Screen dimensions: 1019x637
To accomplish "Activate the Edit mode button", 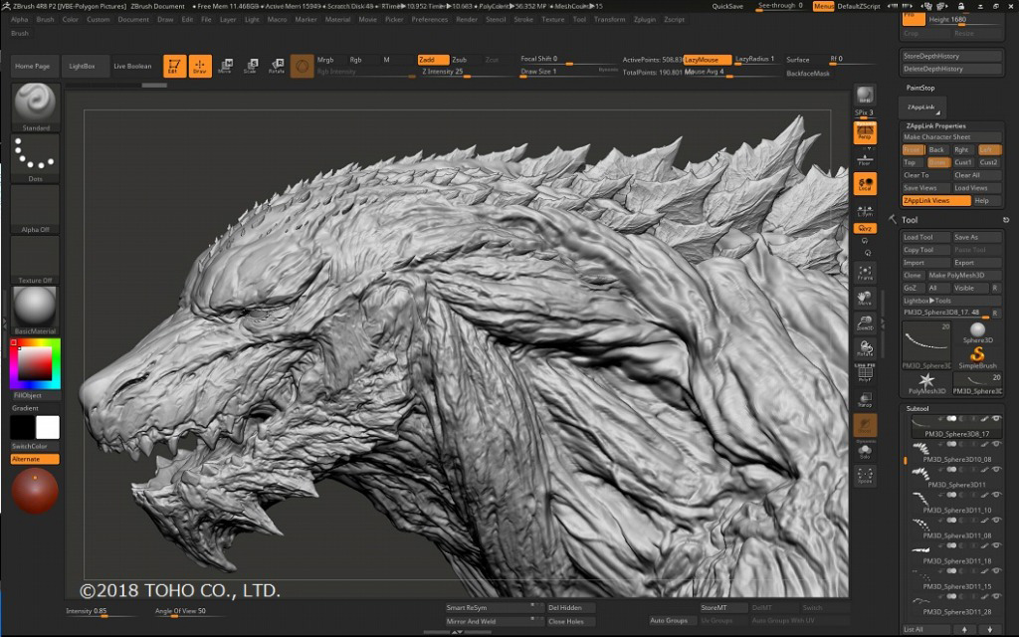I will (x=174, y=66).
